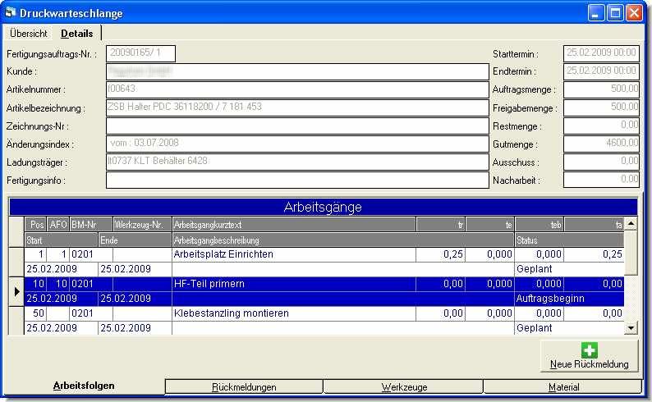
Task: Select the Klebestanzling montieren row
Action: pyautogui.click(x=293, y=313)
